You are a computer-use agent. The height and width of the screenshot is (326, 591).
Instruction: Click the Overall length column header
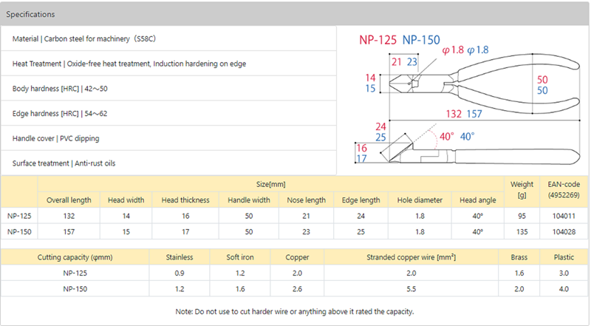tap(69, 200)
